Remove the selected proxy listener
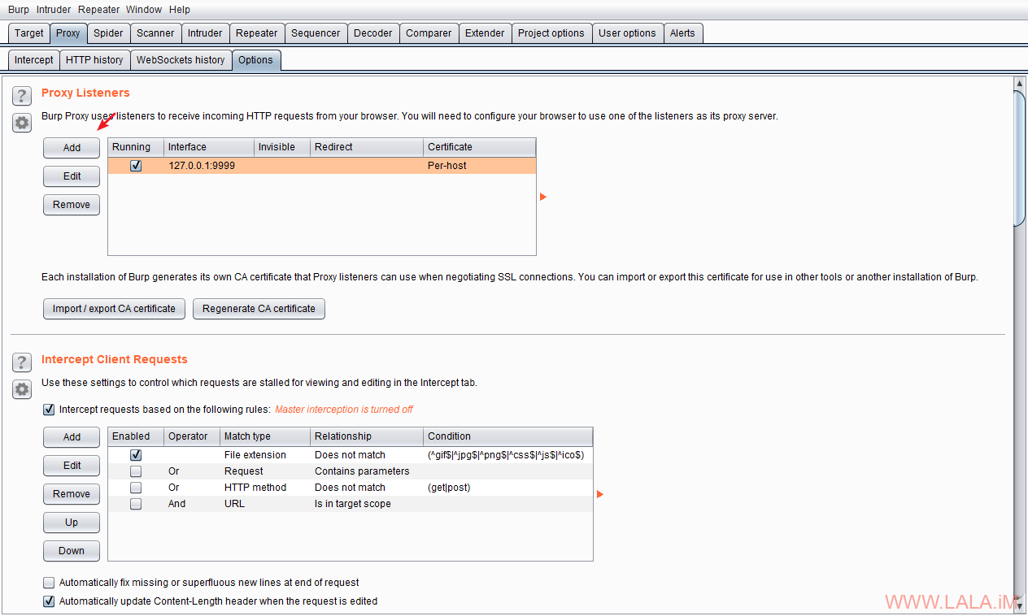1028x616 pixels. [x=72, y=205]
